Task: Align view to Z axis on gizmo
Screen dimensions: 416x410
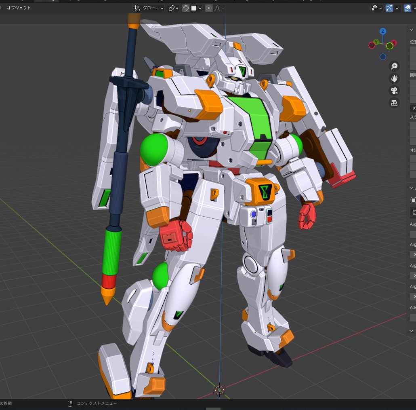Action: 382,31
